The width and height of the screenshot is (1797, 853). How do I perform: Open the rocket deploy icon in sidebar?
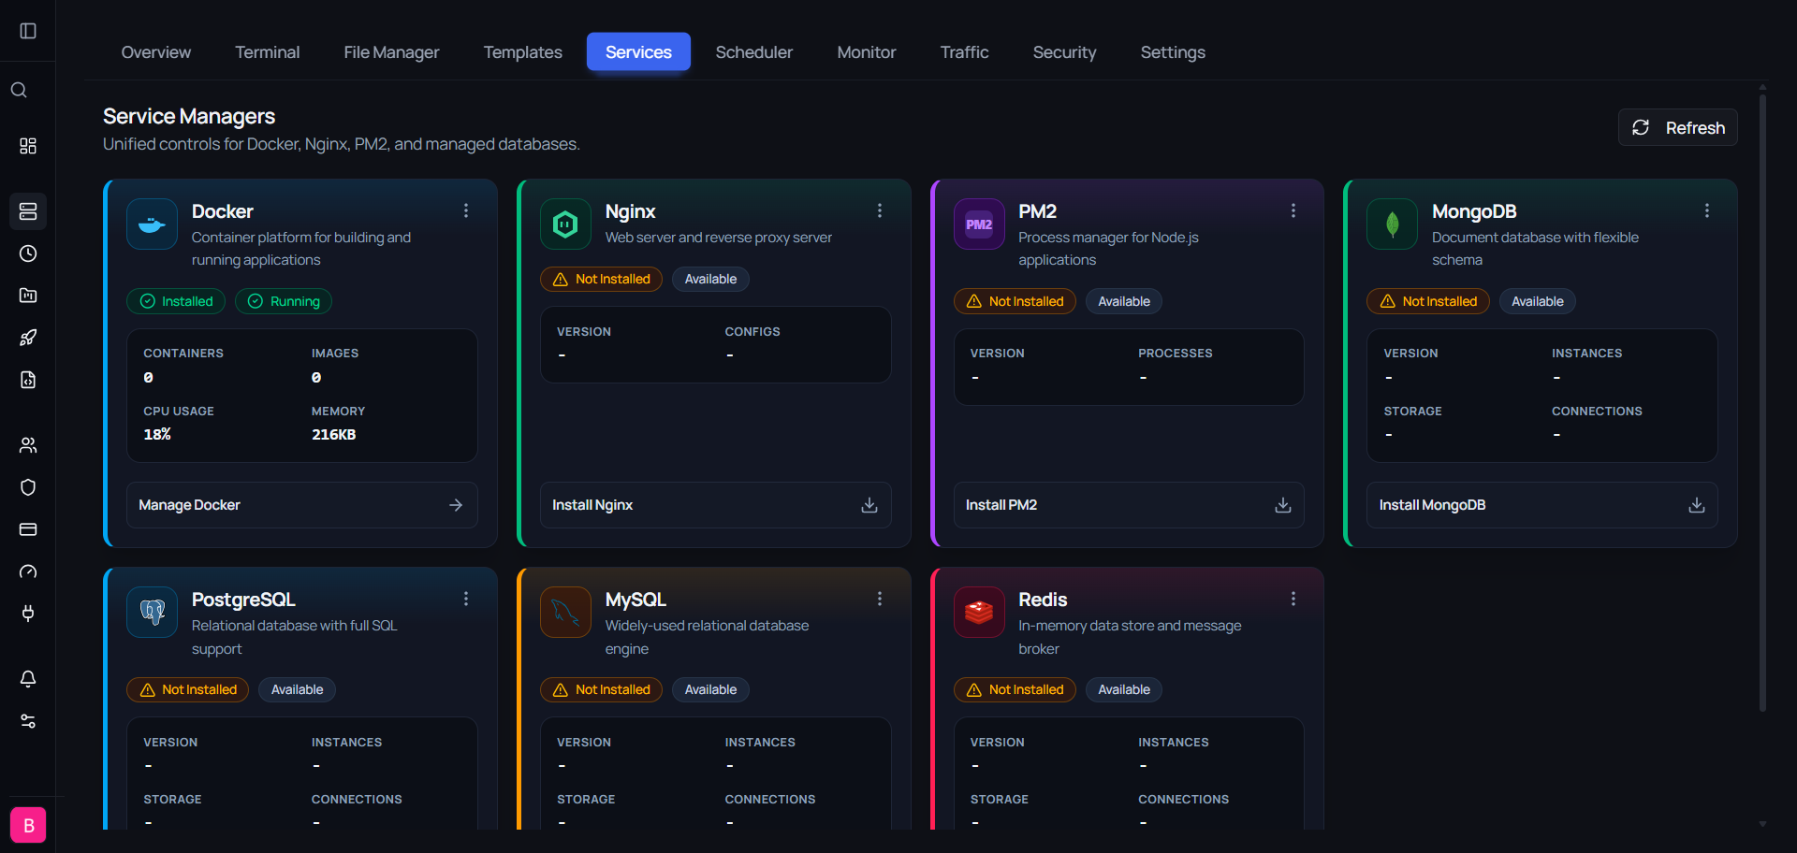[28, 338]
